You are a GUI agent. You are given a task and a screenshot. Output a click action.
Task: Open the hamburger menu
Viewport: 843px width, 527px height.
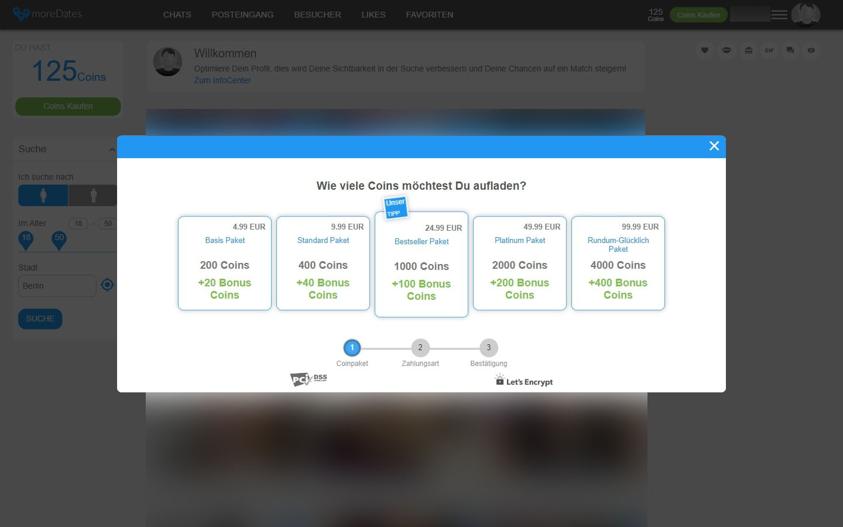click(x=779, y=15)
